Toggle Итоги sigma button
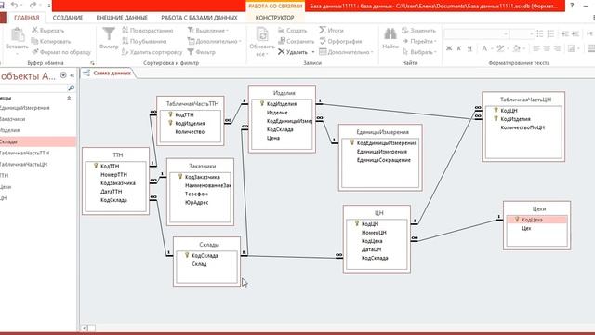 331,31
